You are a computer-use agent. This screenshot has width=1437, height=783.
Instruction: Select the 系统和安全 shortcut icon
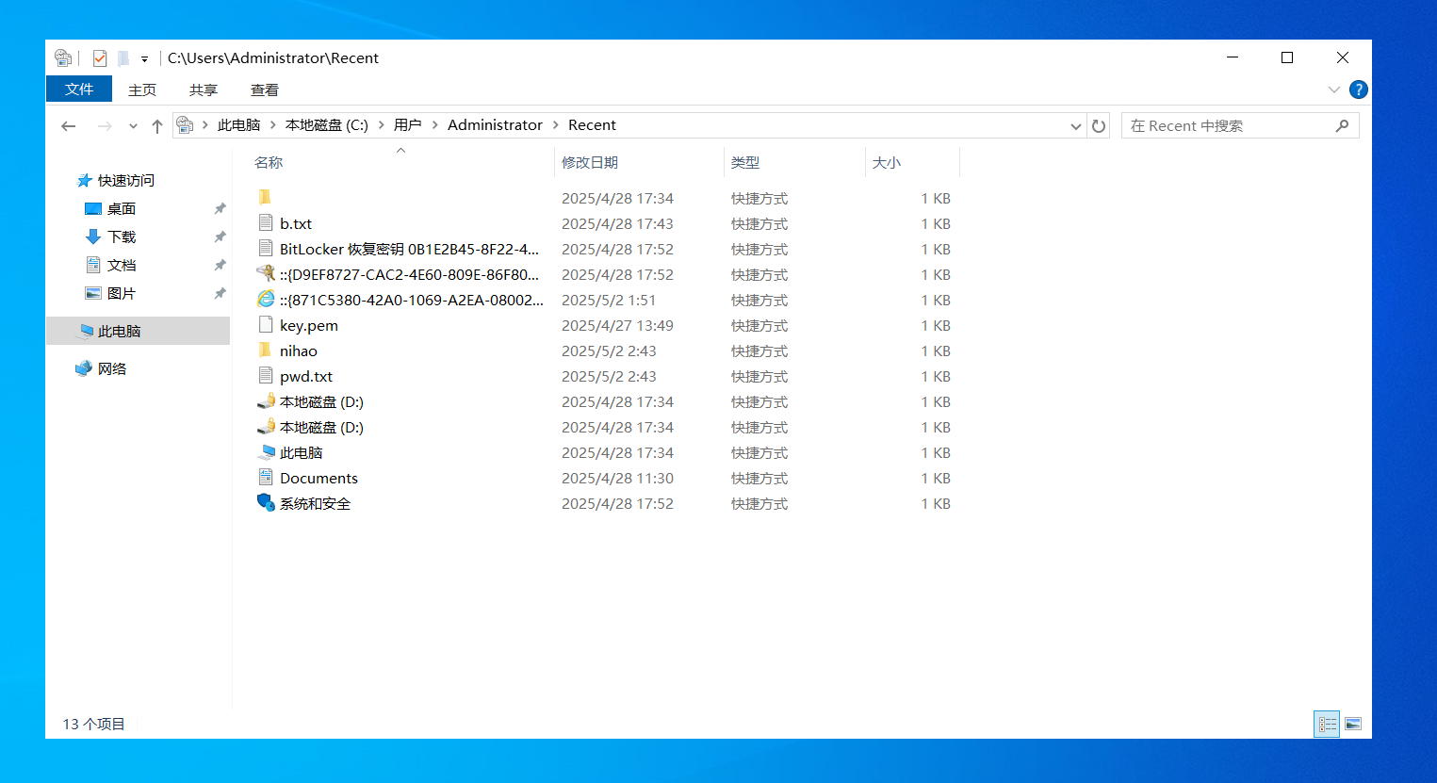pyautogui.click(x=266, y=503)
